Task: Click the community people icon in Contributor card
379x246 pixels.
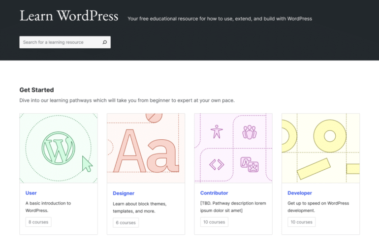Action: [250, 132]
